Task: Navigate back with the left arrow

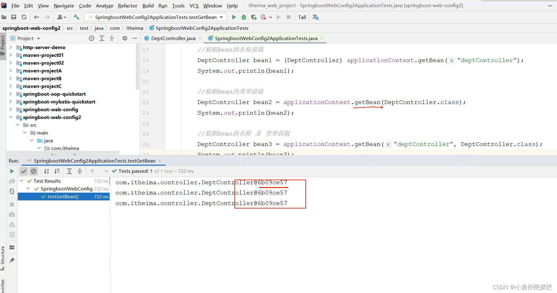Action: coord(36,17)
